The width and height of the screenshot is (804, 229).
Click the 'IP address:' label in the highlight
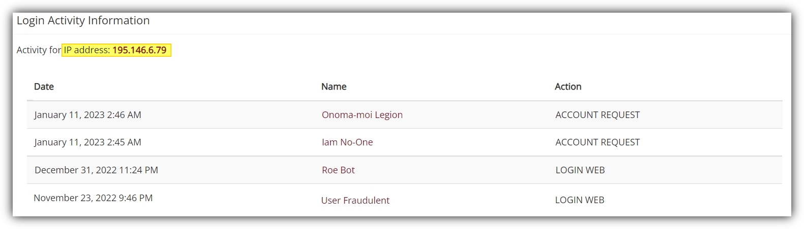point(86,50)
